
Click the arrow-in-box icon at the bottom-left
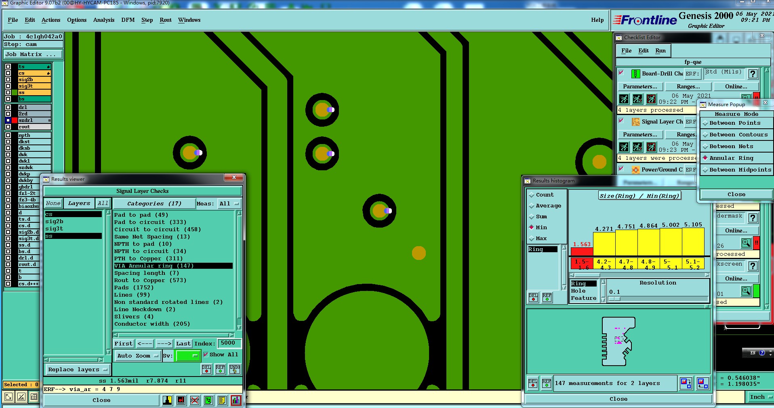coord(8,397)
